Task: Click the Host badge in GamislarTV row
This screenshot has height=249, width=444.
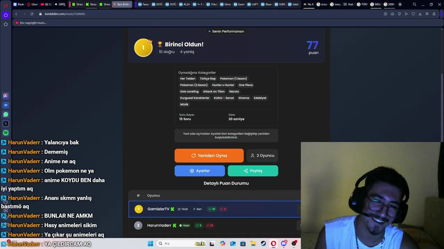Action: [183, 209]
